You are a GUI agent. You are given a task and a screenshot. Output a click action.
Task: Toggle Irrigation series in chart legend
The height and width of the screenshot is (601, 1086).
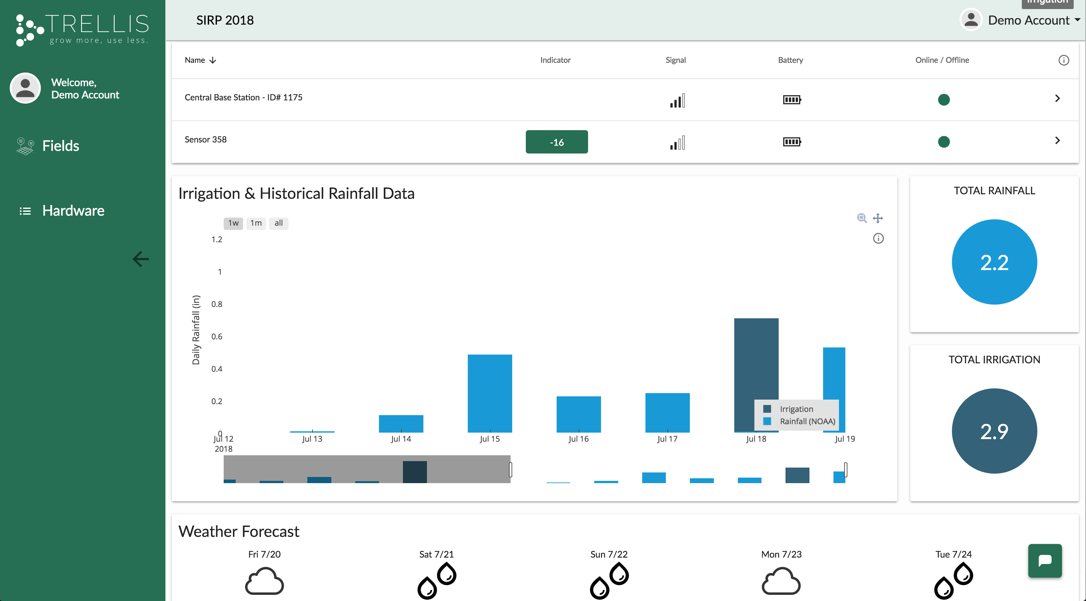(796, 409)
